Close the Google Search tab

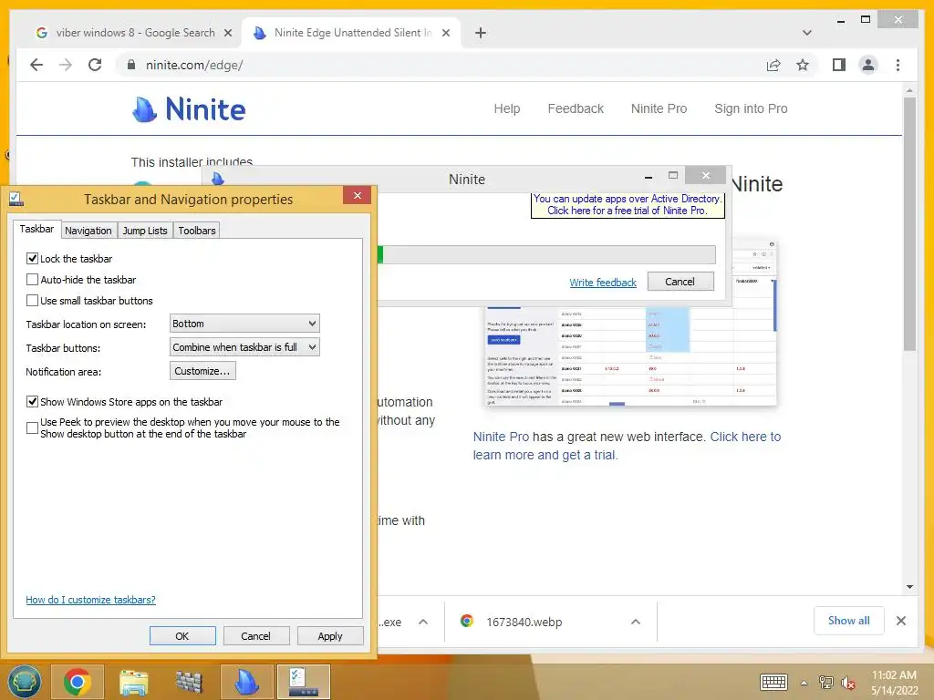tap(227, 33)
